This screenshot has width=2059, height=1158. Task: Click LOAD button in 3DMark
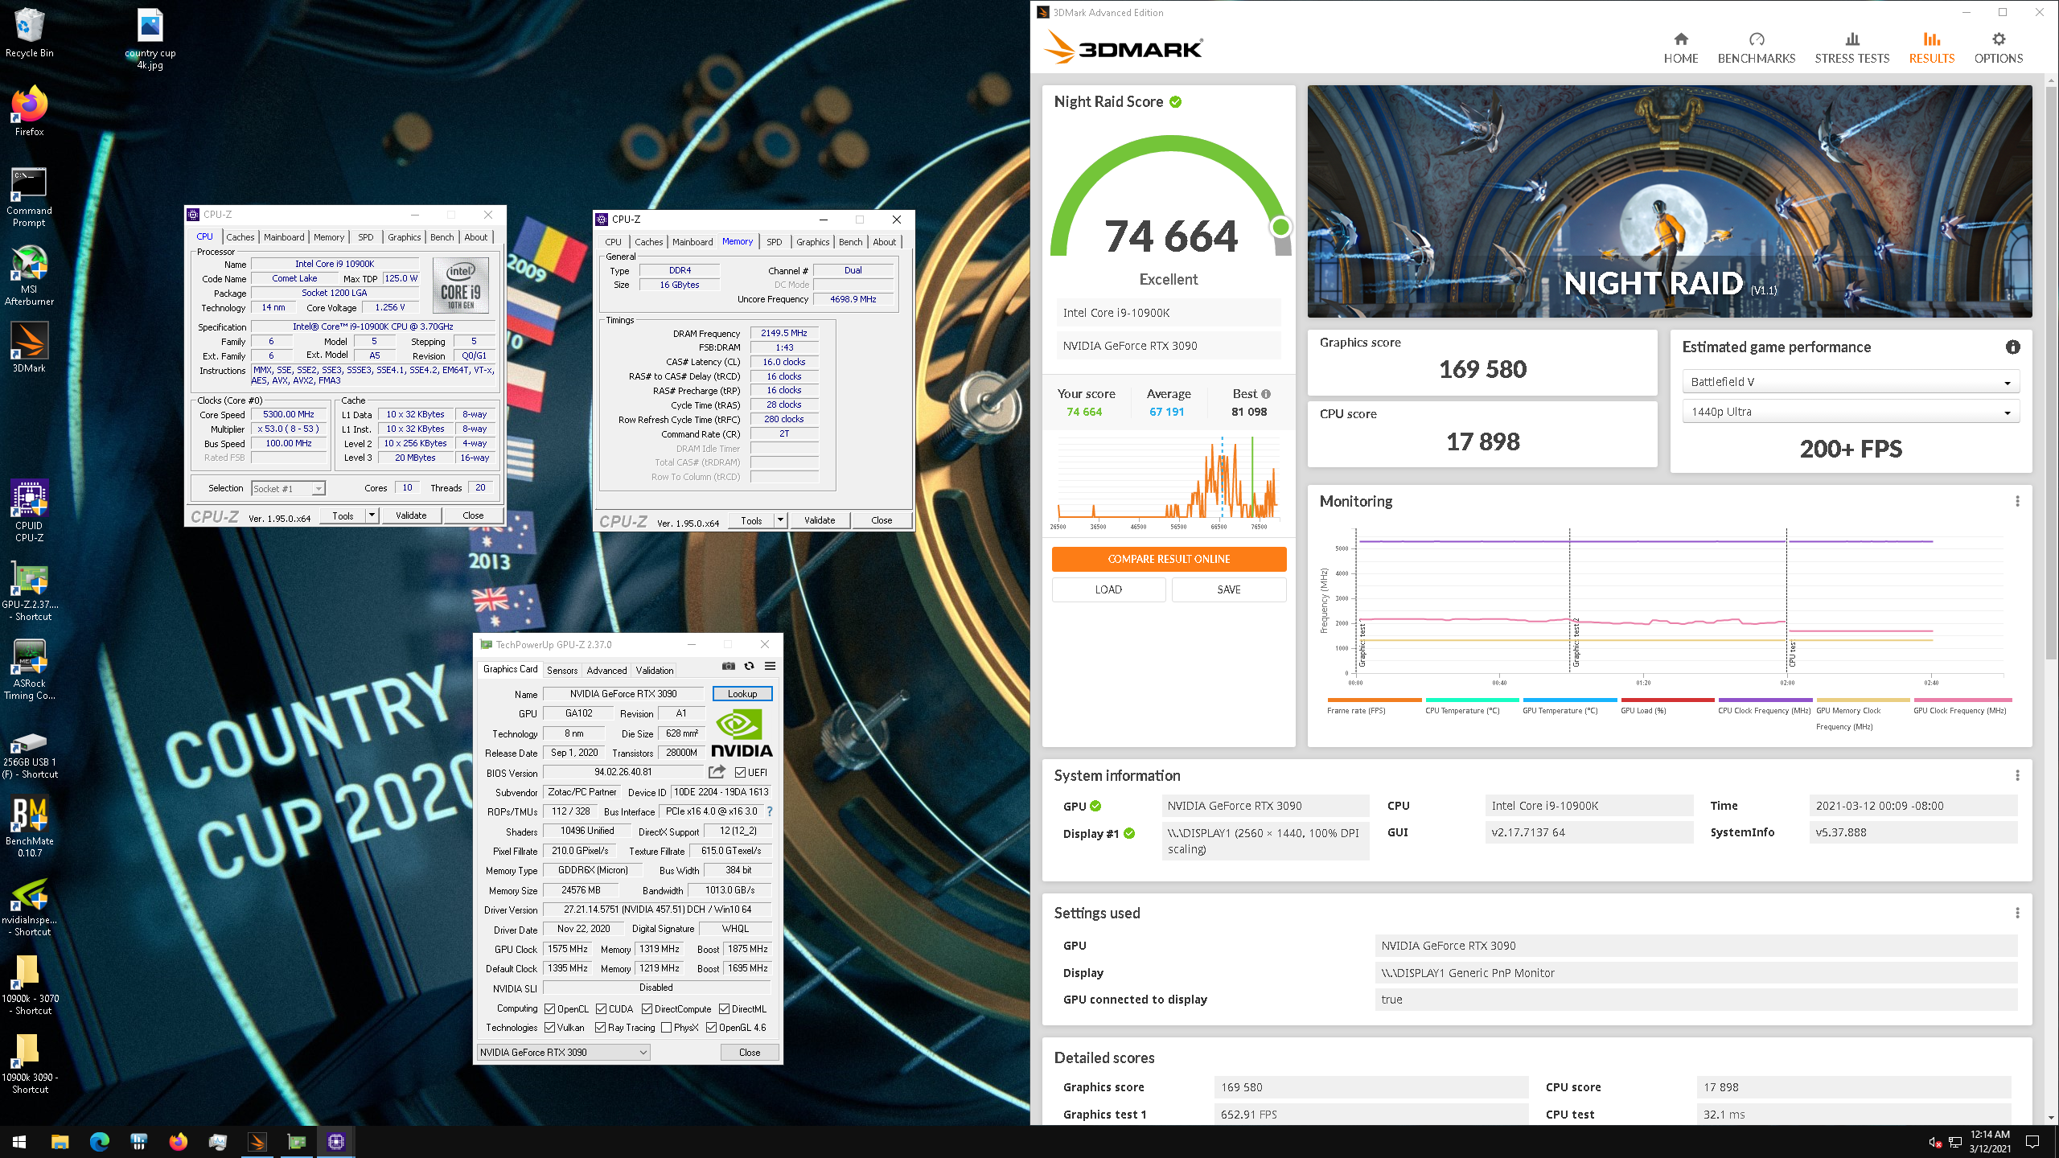tap(1108, 589)
